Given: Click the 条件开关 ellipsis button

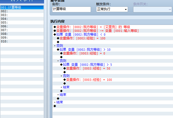Looking at the screenshot, I should point(170,10).
